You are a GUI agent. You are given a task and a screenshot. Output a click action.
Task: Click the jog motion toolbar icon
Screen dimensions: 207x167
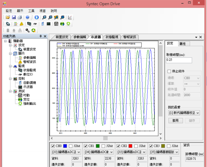[x=56, y=24]
